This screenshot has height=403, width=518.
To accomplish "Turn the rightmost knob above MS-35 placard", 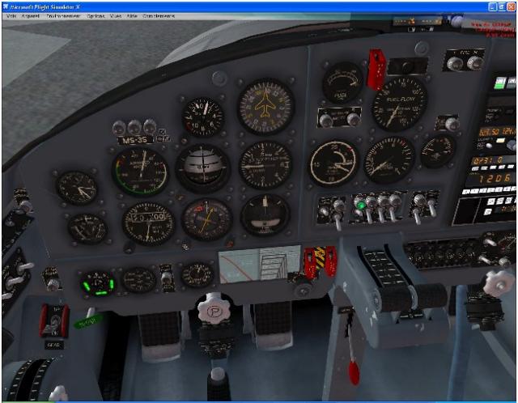I will [x=150, y=126].
